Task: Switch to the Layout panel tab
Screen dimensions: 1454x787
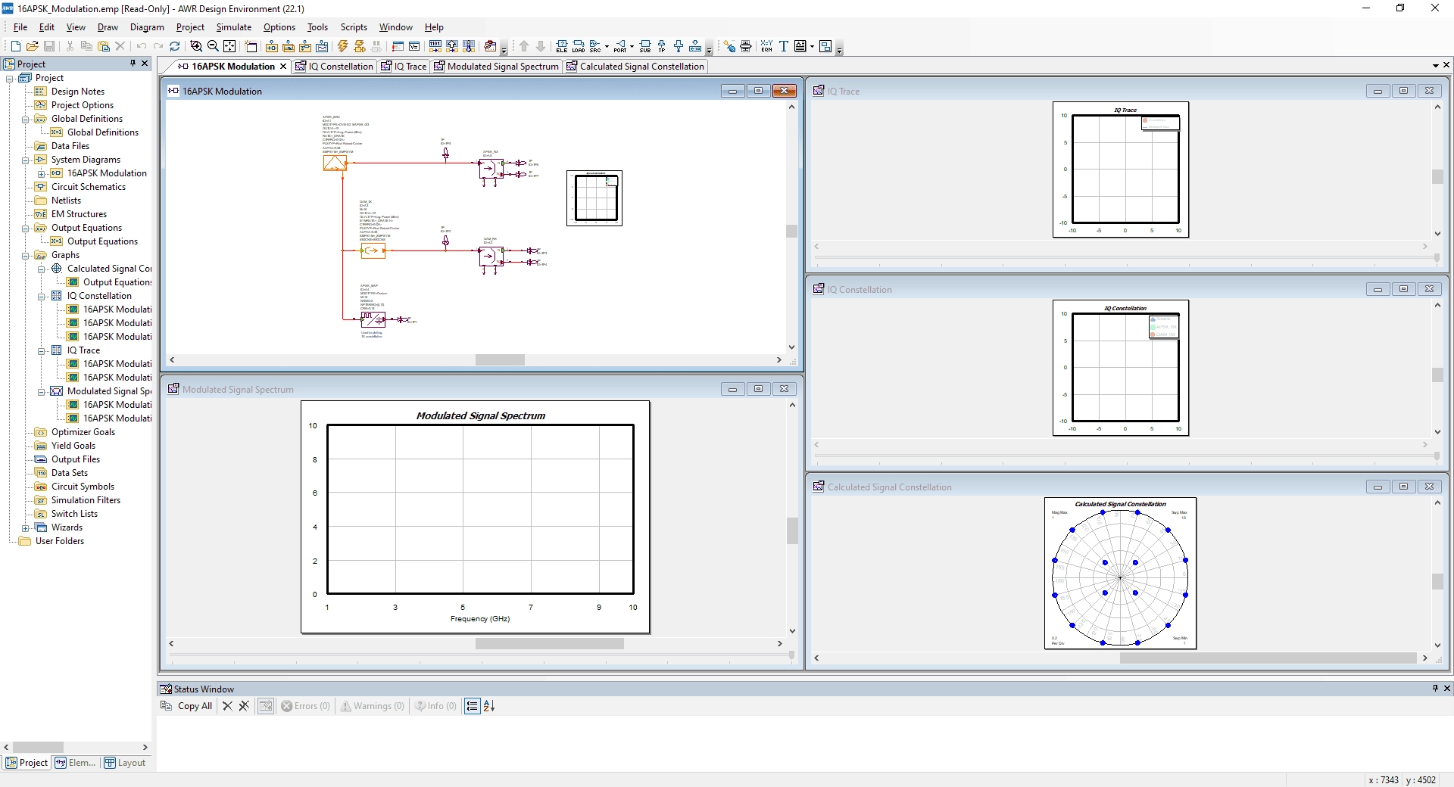Action: (125, 763)
